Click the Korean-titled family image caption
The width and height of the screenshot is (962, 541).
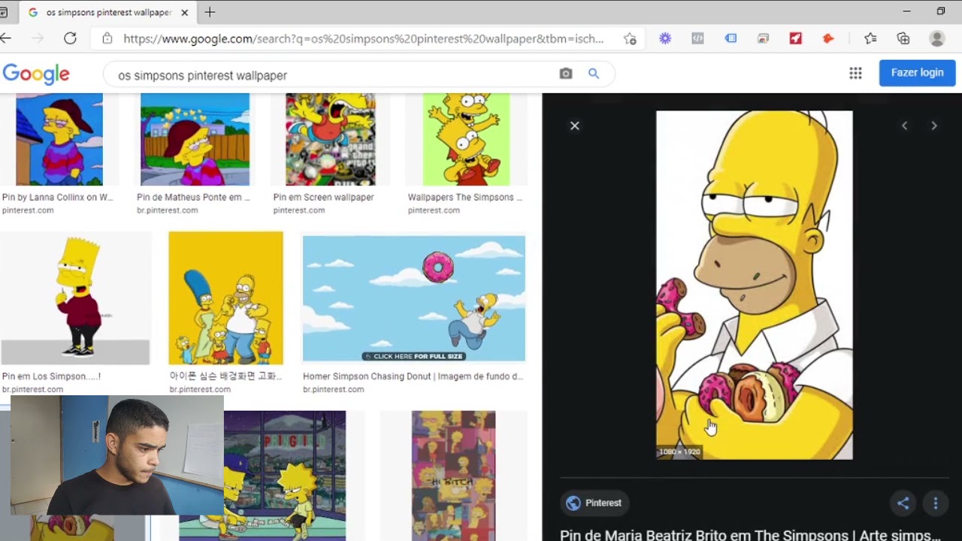(x=225, y=376)
